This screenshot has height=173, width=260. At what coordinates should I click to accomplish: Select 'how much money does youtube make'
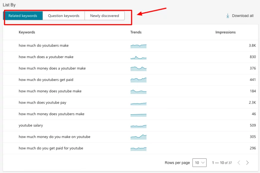[x=50, y=91]
